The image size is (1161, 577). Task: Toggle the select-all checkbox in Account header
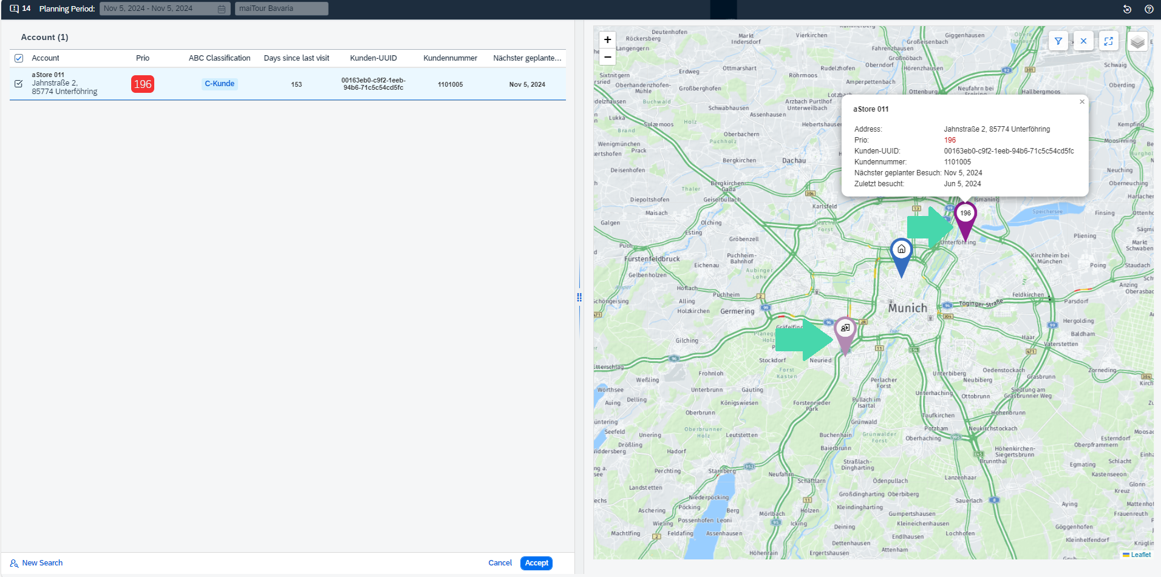[19, 58]
